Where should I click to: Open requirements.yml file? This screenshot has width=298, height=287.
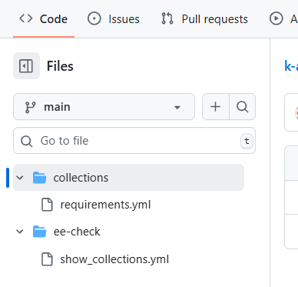pos(105,205)
